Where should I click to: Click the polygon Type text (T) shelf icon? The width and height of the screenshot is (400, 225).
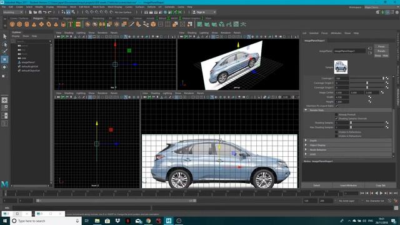tap(71, 24)
